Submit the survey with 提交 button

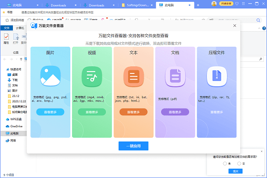point(235,171)
